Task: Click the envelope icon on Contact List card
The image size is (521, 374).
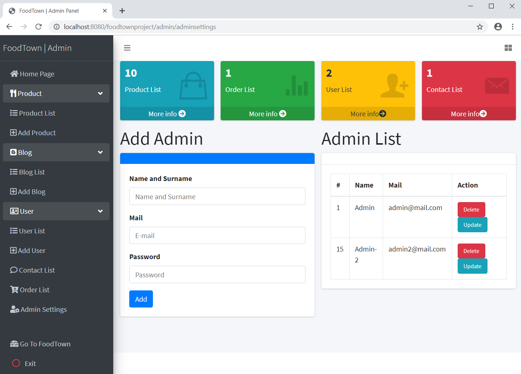Action: (497, 85)
